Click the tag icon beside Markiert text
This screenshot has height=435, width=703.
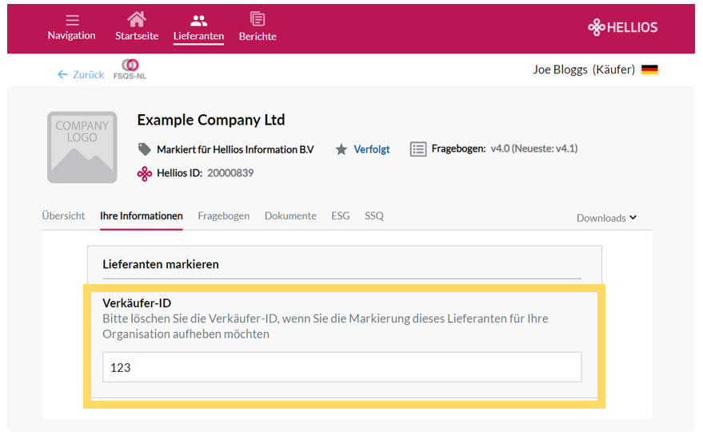(x=145, y=149)
